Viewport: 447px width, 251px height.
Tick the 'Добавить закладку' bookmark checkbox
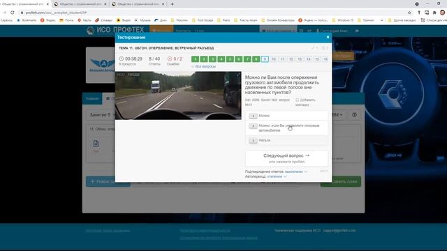[x=297, y=100]
